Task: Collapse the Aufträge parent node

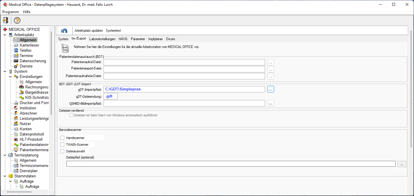Action: 10,181
